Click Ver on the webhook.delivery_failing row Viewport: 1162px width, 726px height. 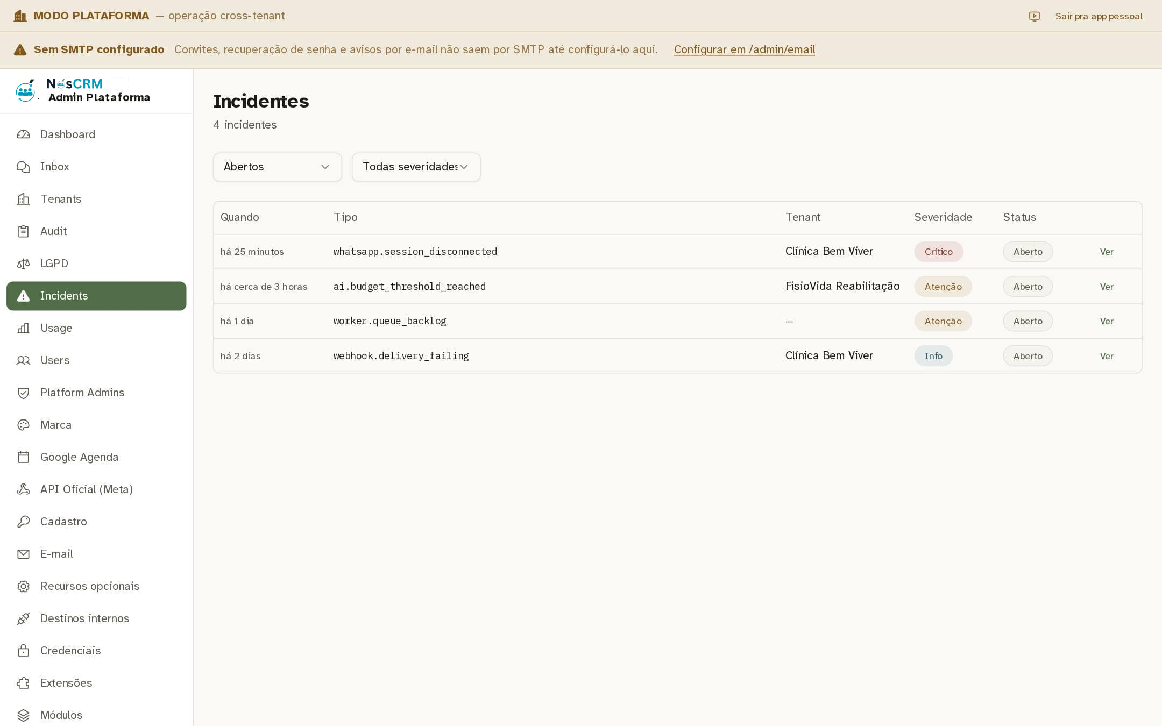click(1106, 356)
